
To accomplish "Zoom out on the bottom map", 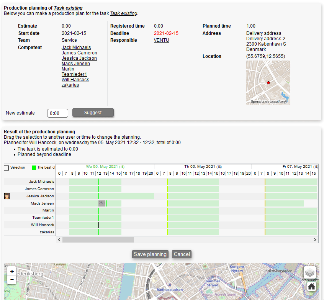I will click(12, 280).
